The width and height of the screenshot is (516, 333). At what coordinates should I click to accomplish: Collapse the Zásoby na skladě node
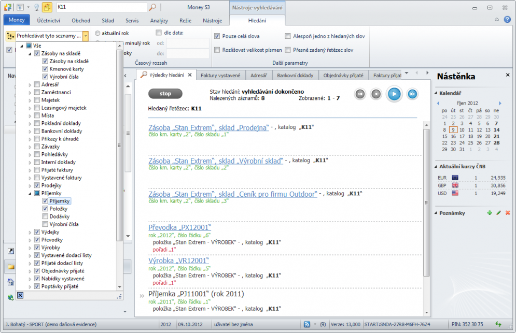(30, 53)
